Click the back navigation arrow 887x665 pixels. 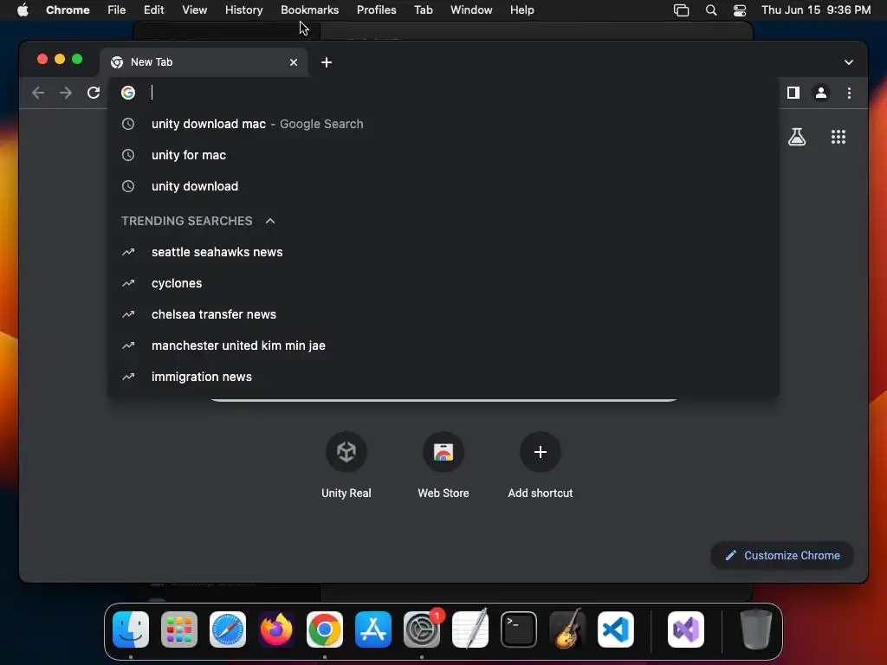coord(38,93)
